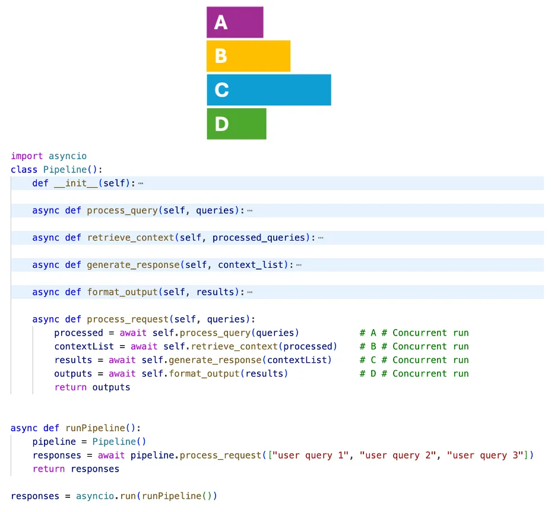The height and width of the screenshot is (512, 551).
Task: Click 'await' before self.format_output
Action: pos(122,374)
